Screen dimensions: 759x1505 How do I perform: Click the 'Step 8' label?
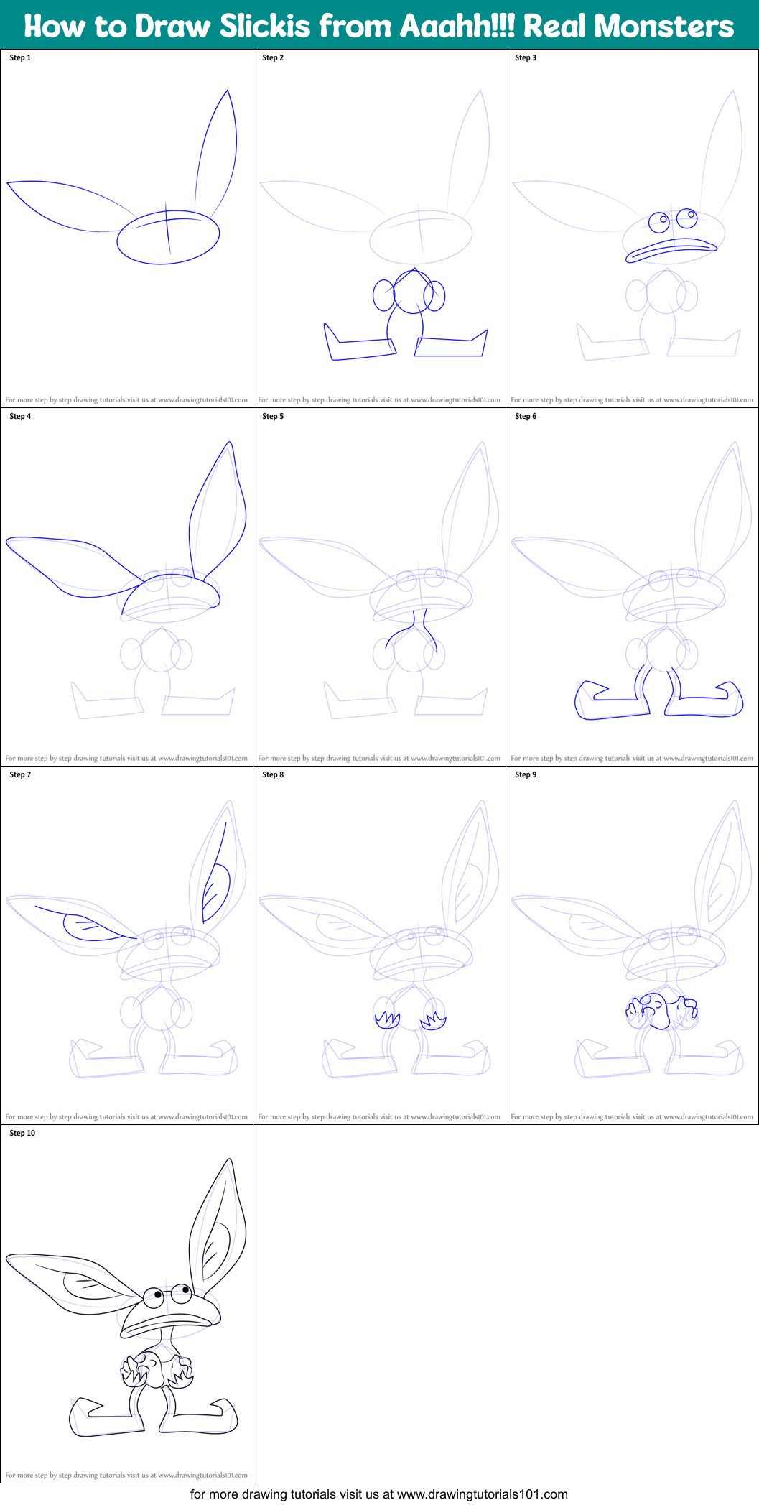tap(273, 774)
